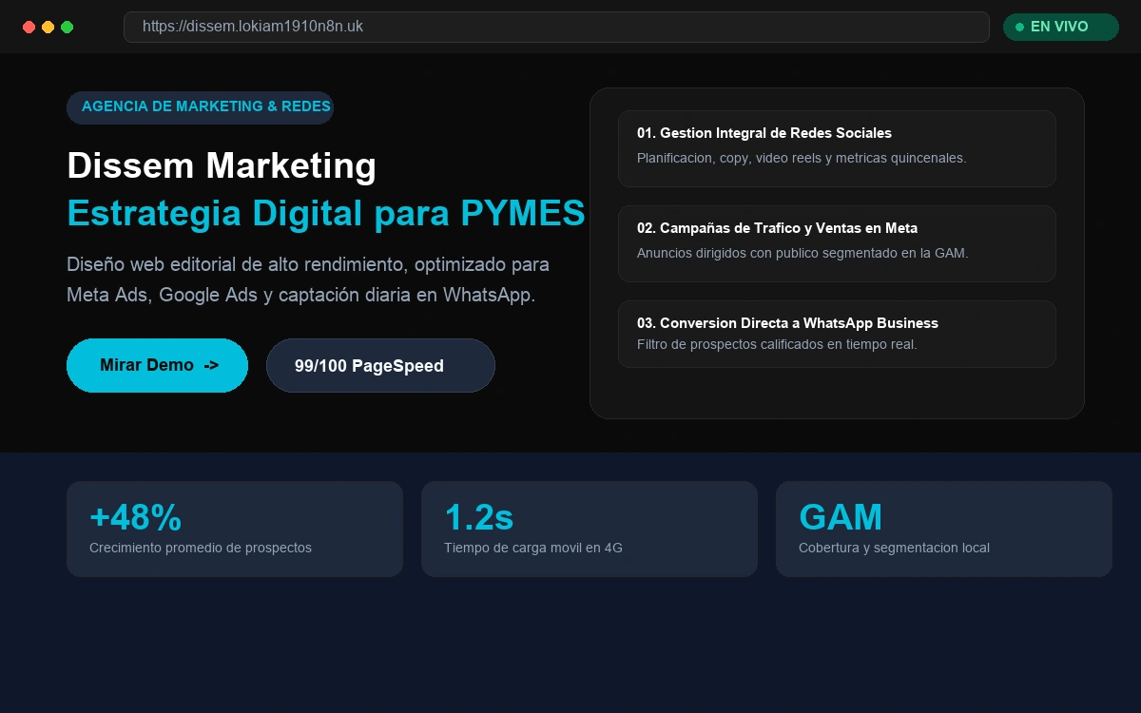Image resolution: width=1141 pixels, height=713 pixels.
Task: Click the Cobertura y segmentacion local label
Action: pyautogui.click(x=894, y=548)
